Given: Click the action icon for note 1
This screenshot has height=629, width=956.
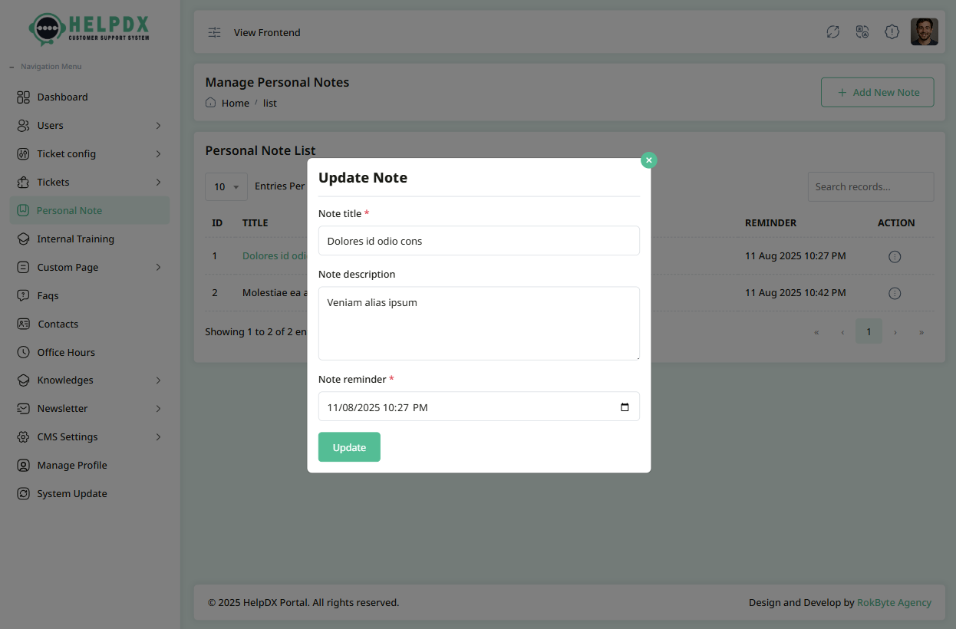Looking at the screenshot, I should 894,256.
